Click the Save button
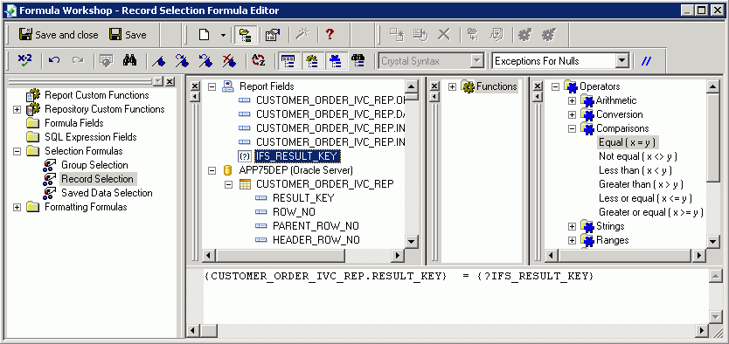Image resolution: width=729 pixels, height=344 pixels. 128,35
